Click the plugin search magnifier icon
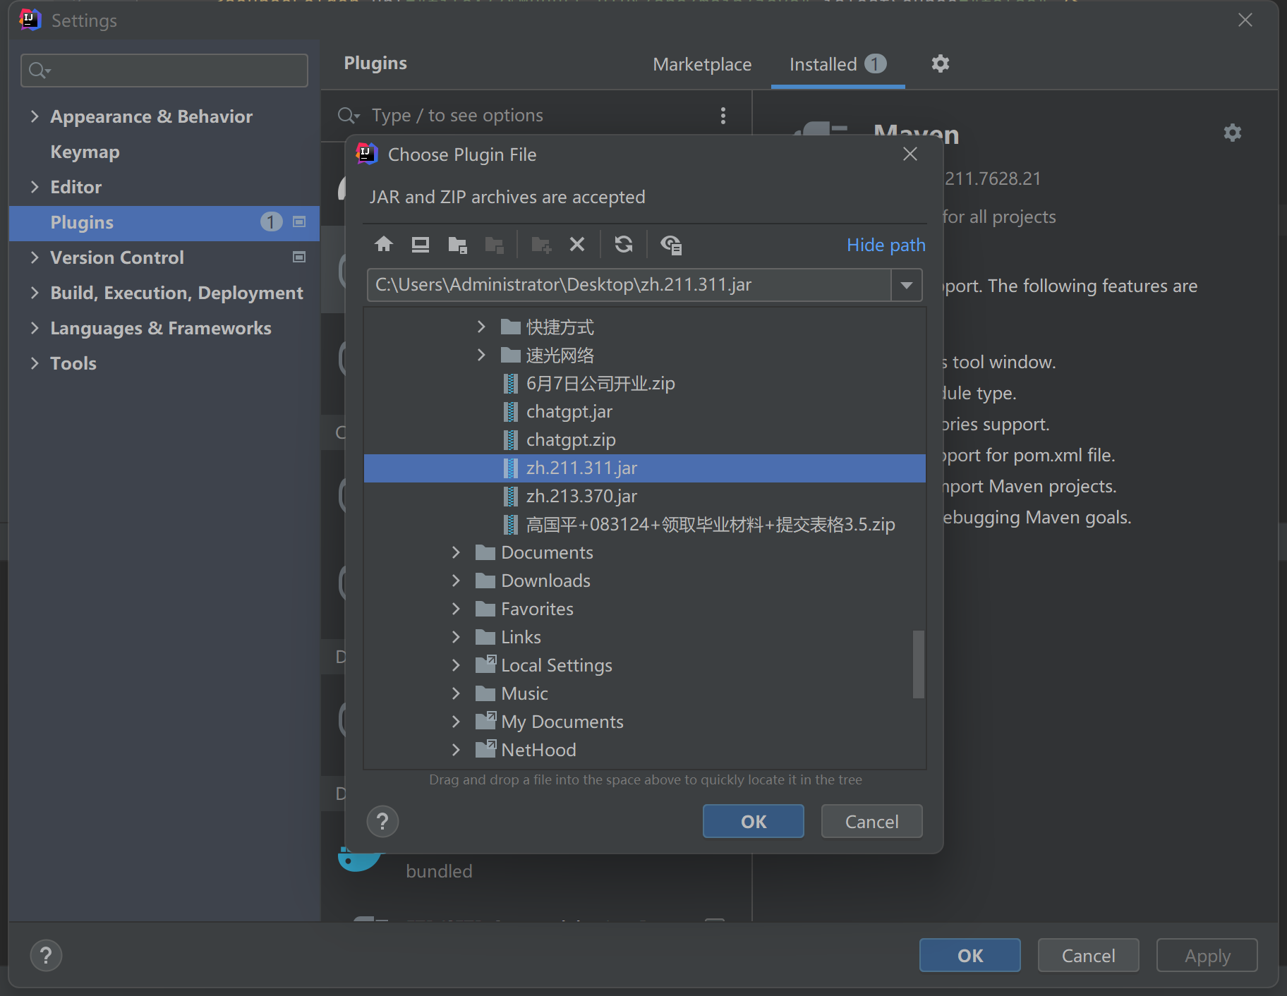This screenshot has height=996, width=1287. click(349, 115)
